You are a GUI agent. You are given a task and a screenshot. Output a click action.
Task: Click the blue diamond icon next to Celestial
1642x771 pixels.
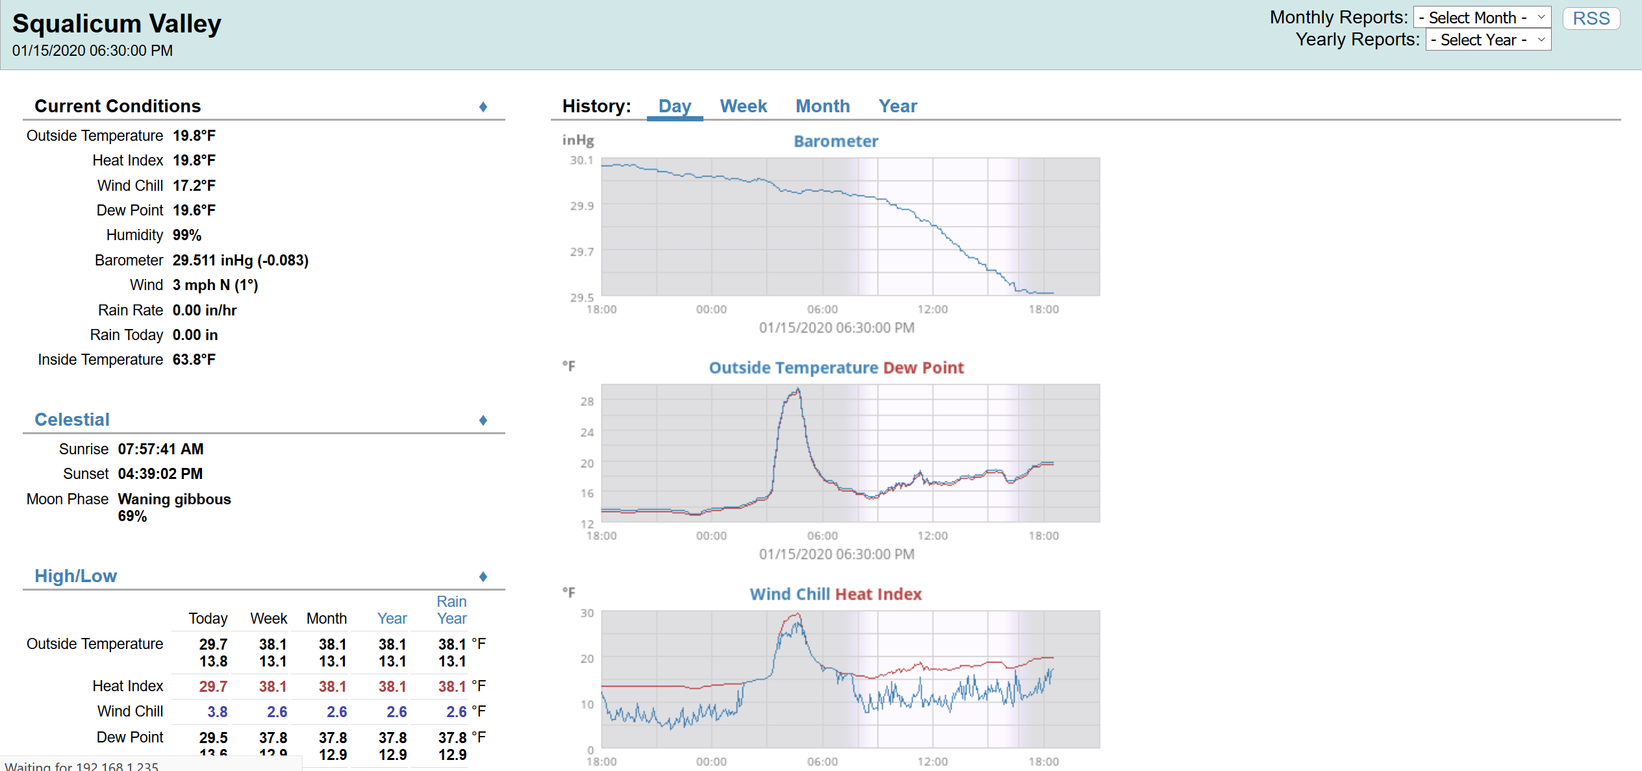pos(482,419)
